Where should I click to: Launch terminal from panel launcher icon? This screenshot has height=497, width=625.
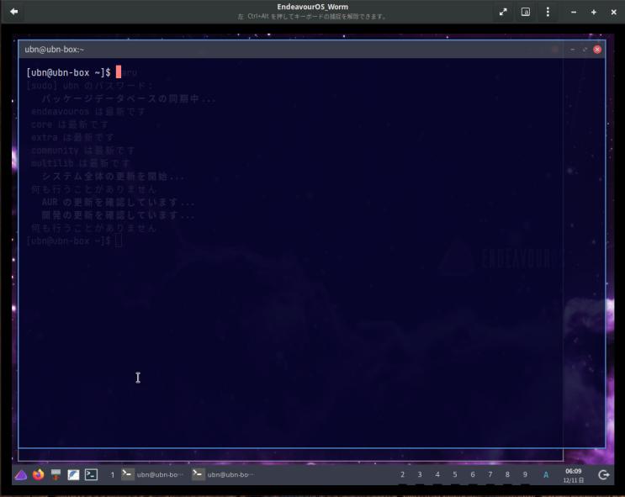pos(91,474)
